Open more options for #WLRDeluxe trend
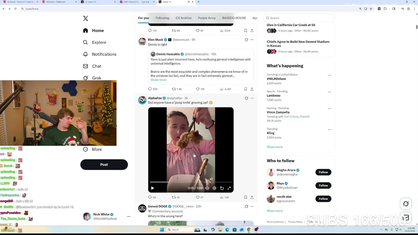Viewport: 418px width, 235px height. click(329, 75)
